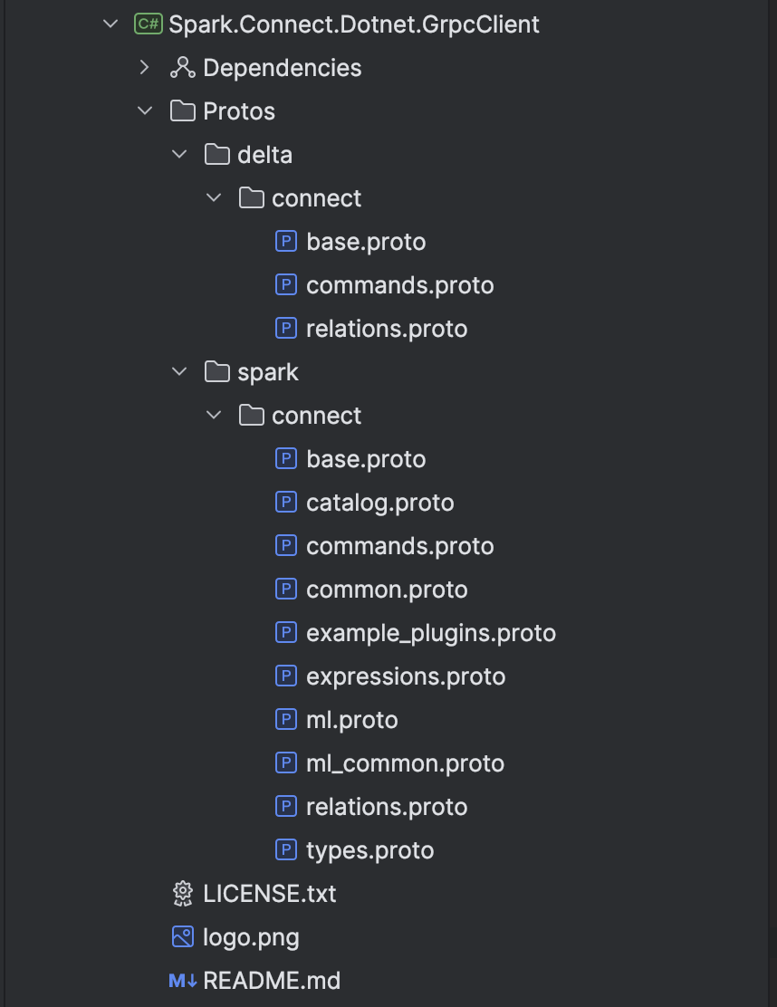
Task: Click the proto icon beside types.proto
Action: [x=286, y=850]
